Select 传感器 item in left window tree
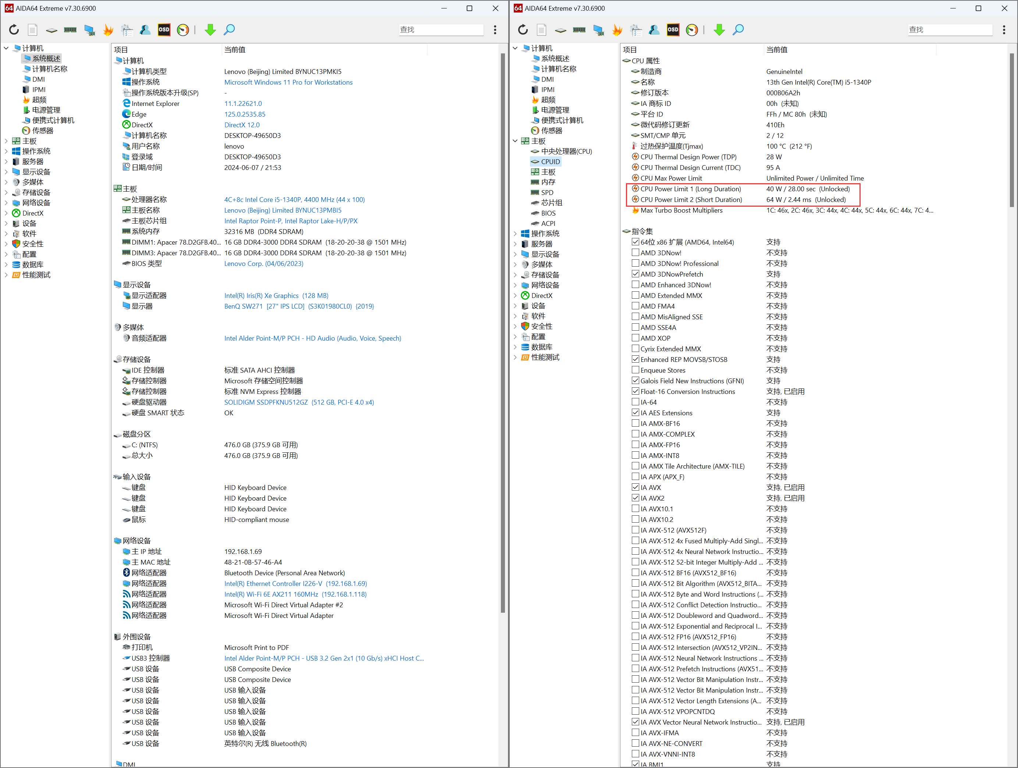This screenshot has height=768, width=1018. coord(42,131)
